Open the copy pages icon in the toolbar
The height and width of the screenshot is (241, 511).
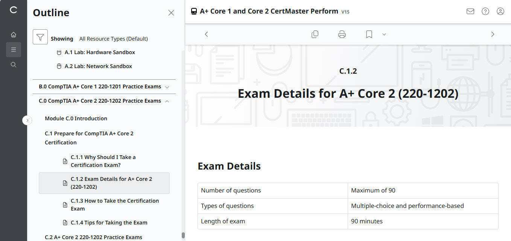point(315,34)
